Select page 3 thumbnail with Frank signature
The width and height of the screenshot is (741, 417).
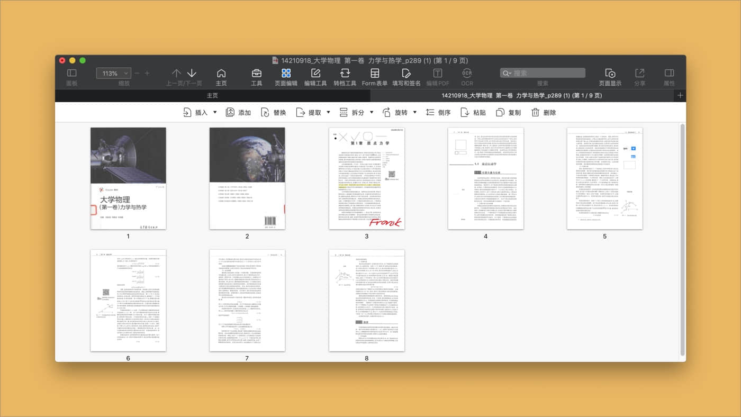pos(366,178)
